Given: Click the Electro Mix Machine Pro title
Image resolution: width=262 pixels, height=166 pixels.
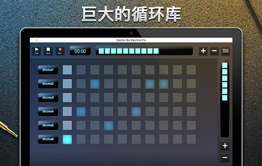Looking at the screenshot, I should tap(131, 40).
